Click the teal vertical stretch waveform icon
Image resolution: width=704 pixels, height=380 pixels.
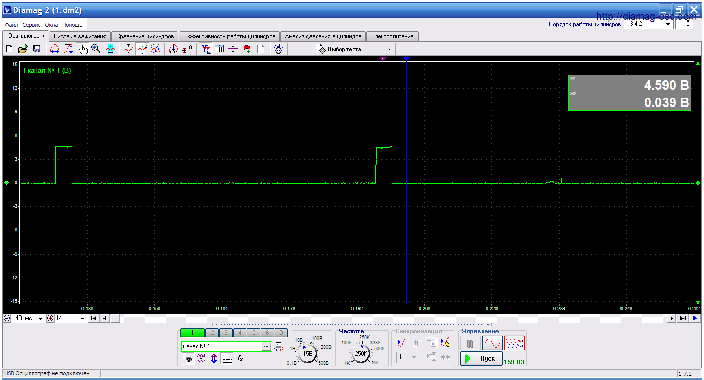[x=110, y=49]
